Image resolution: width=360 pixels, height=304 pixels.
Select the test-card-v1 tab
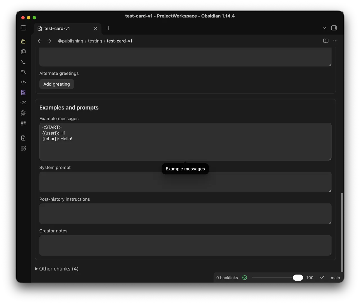(x=67, y=28)
